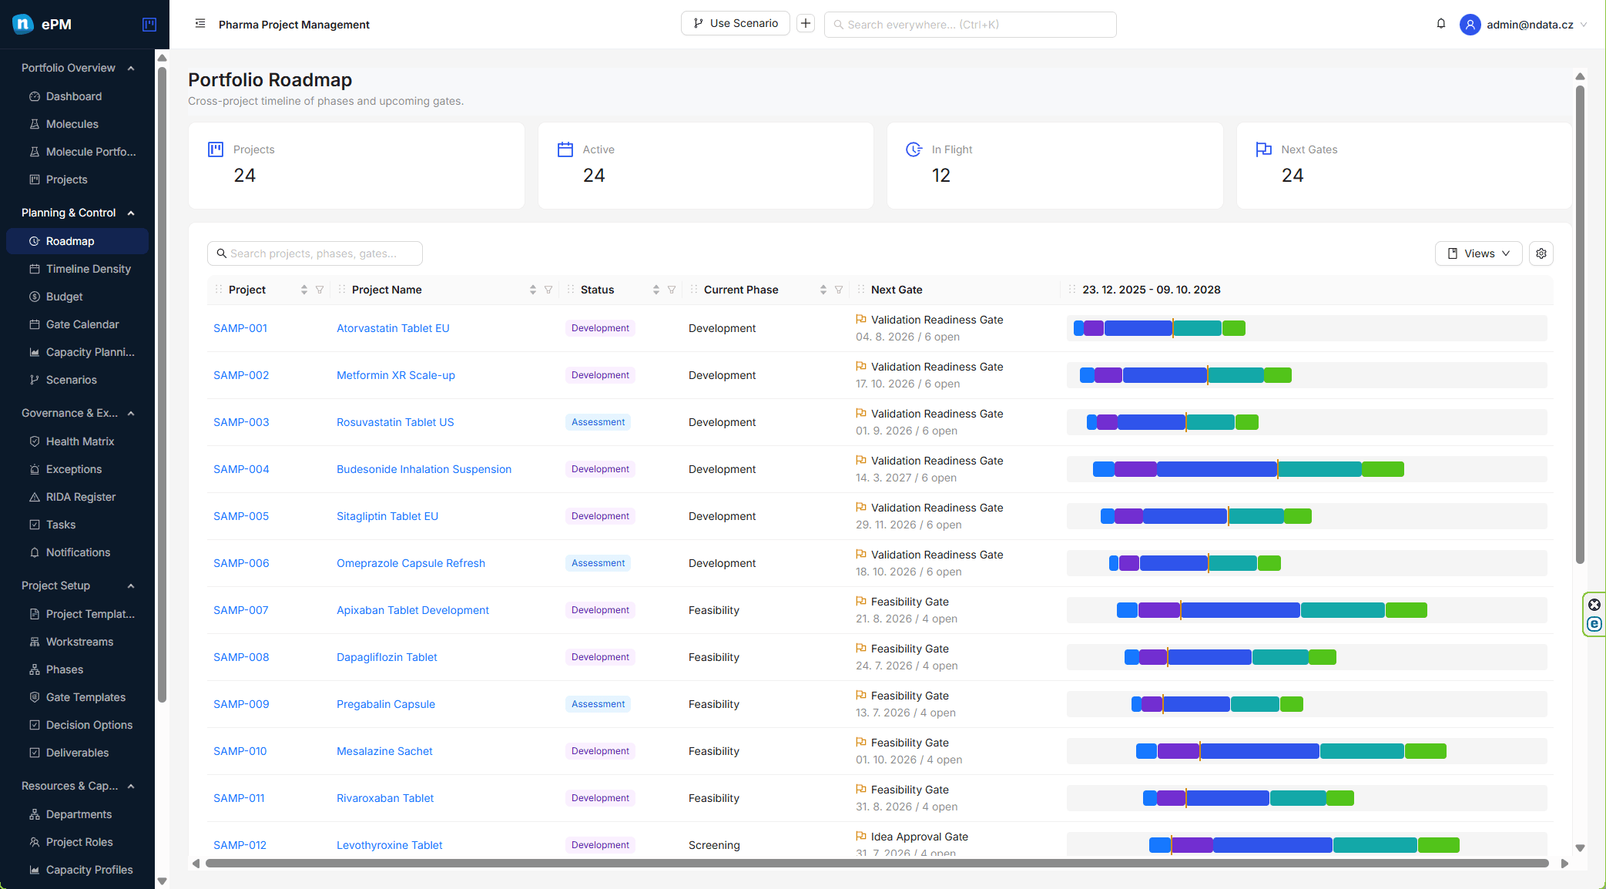Click the board icon beside ePM logo
This screenshot has width=1606, height=889.
pos(149,25)
